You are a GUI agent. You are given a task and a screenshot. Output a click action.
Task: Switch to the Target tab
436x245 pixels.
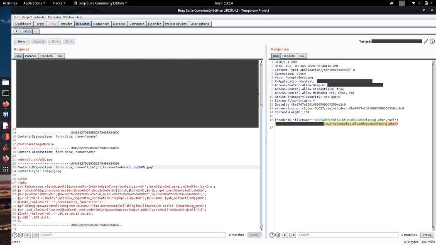[x=40, y=24]
